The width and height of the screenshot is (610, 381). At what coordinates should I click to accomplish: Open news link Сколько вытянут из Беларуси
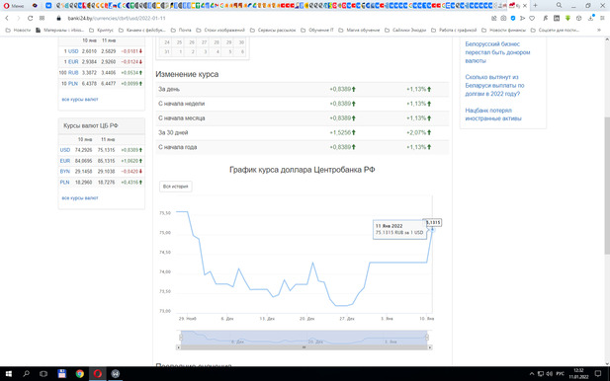coord(494,86)
